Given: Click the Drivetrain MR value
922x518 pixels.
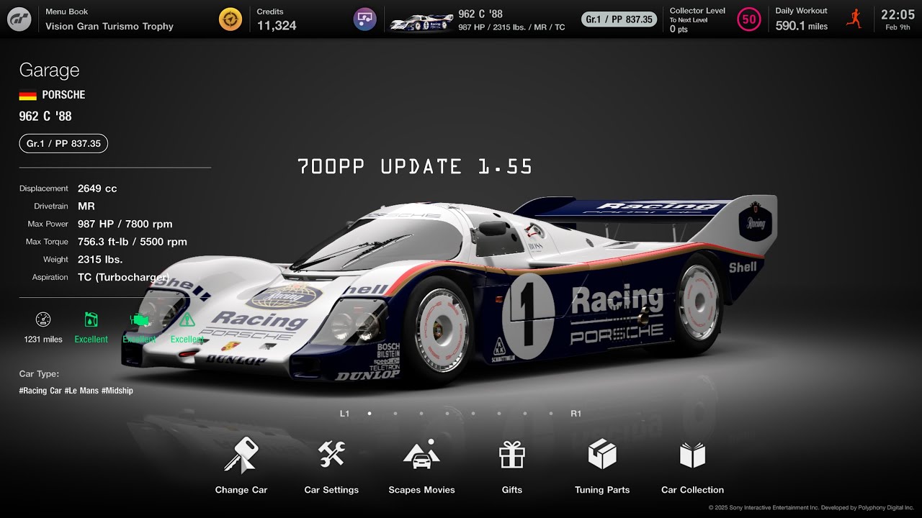Looking at the screenshot, I should tap(86, 206).
